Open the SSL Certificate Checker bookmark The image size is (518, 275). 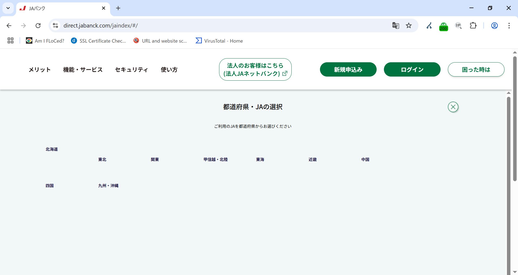(x=98, y=41)
